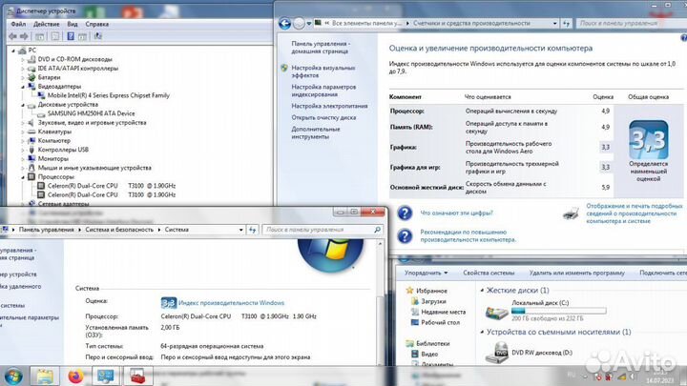
Task: Click the Контроллеры USB category icon
Action: (31, 150)
